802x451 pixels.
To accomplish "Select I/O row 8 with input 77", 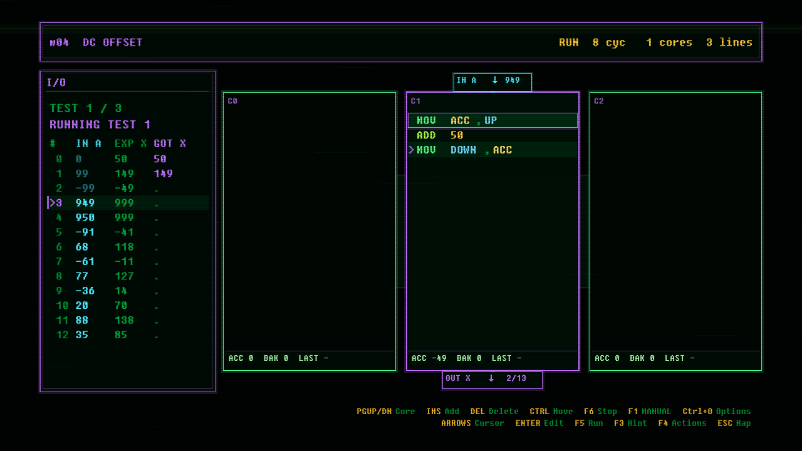I will point(128,276).
